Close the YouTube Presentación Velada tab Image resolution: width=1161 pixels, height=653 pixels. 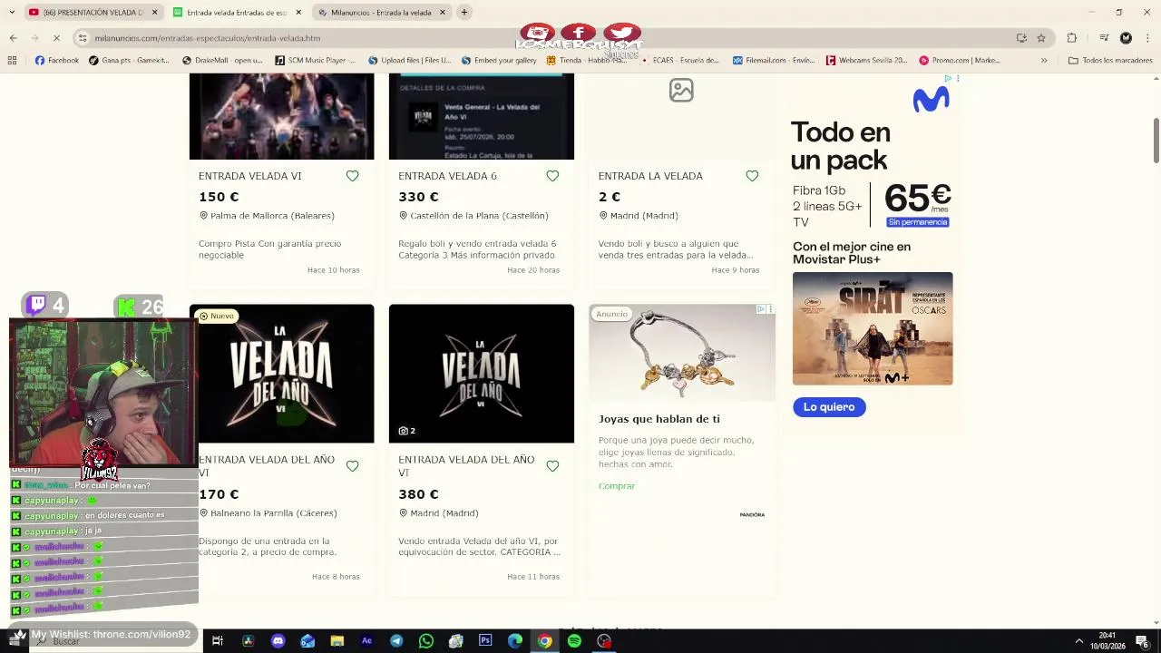point(154,13)
